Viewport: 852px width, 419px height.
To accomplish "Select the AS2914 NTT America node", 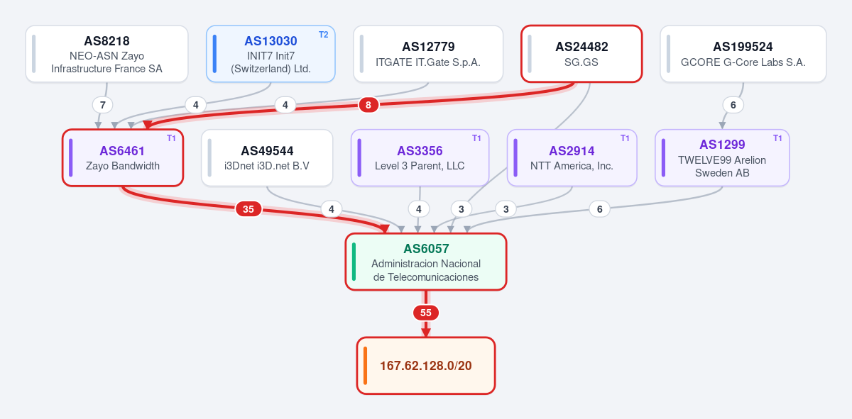I will pos(572,157).
